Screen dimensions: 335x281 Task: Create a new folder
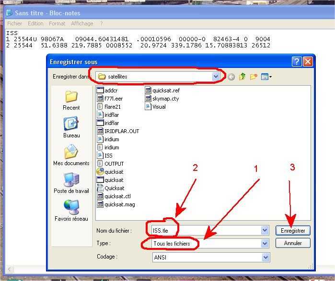point(254,77)
